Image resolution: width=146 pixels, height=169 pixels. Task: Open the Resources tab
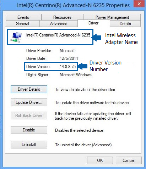point(63,17)
